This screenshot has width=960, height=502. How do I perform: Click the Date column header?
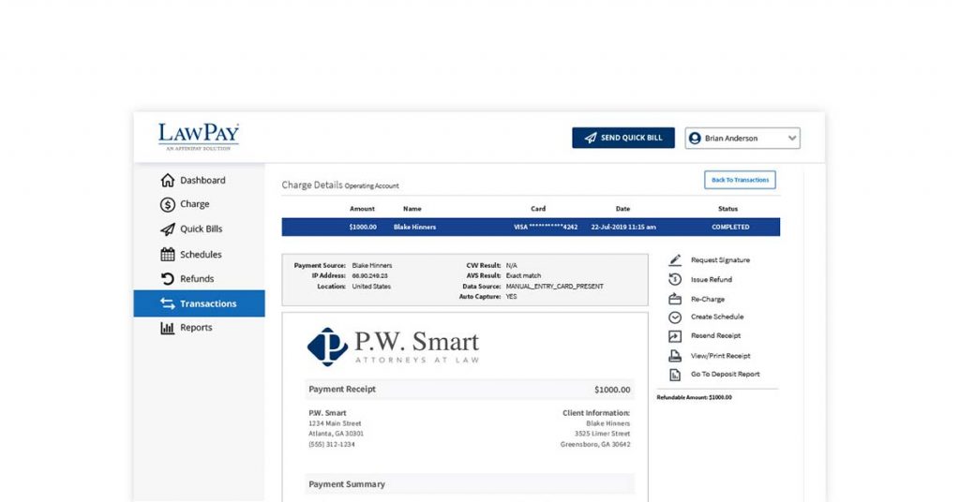[622, 209]
